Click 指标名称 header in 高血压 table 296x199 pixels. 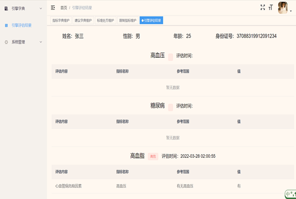(x=123, y=71)
